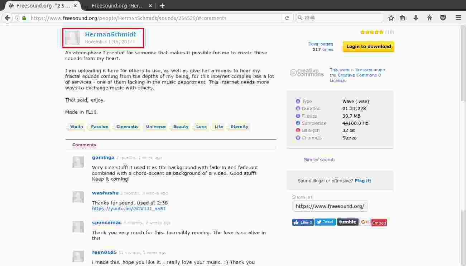Open a new browser tab
The image size is (466, 266).
click(x=162, y=6)
